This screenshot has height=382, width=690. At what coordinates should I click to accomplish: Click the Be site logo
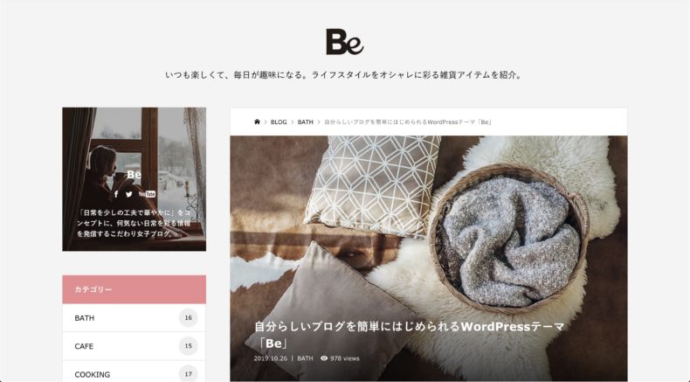[x=344, y=42]
